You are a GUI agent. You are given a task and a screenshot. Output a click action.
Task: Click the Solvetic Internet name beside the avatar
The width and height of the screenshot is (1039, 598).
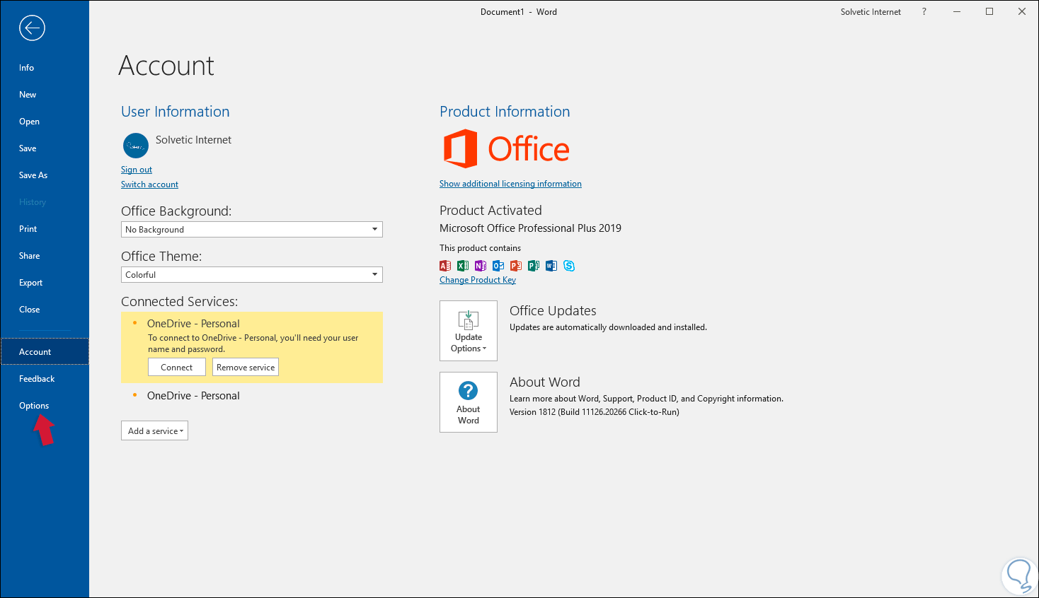[193, 140]
